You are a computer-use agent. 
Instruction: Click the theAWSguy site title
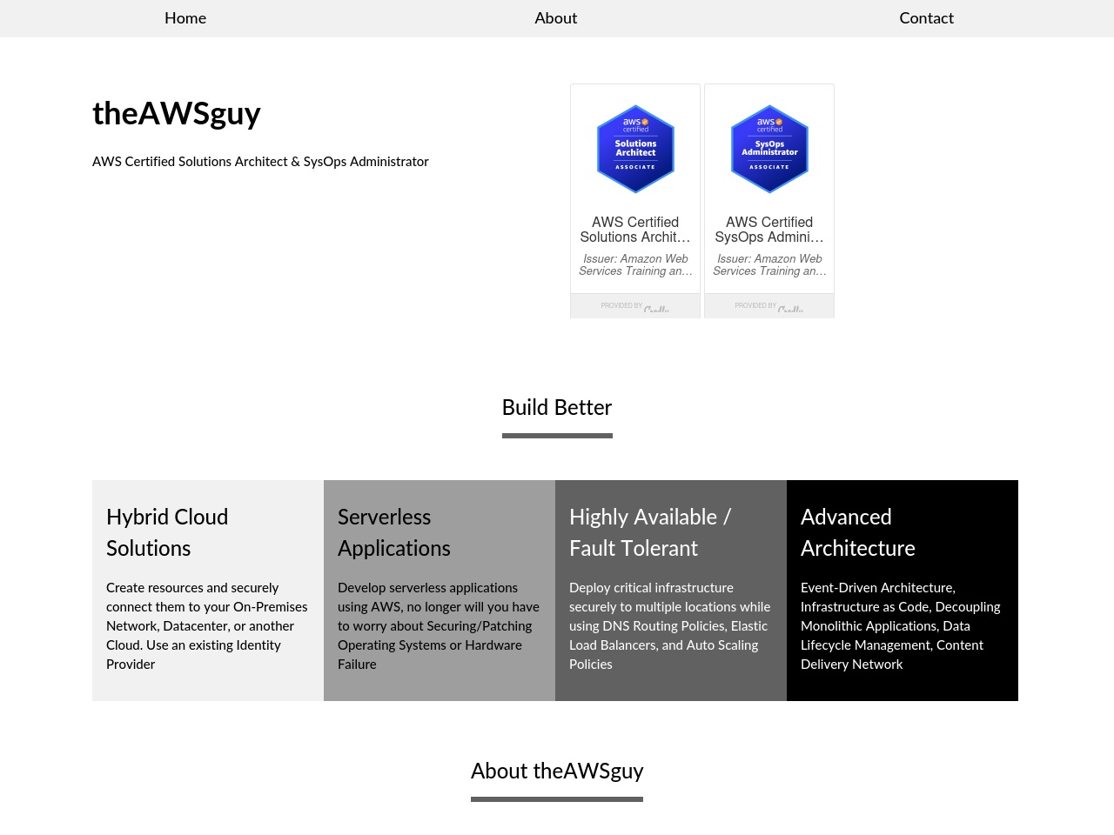pos(177,113)
